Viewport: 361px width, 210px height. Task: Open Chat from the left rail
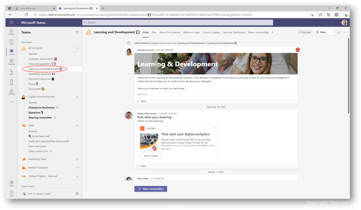click(x=11, y=42)
